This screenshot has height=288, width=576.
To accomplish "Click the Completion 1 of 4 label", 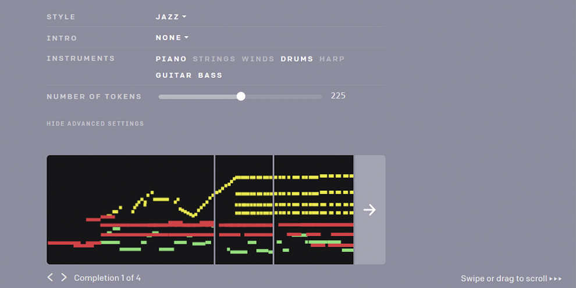I will 107,278.
